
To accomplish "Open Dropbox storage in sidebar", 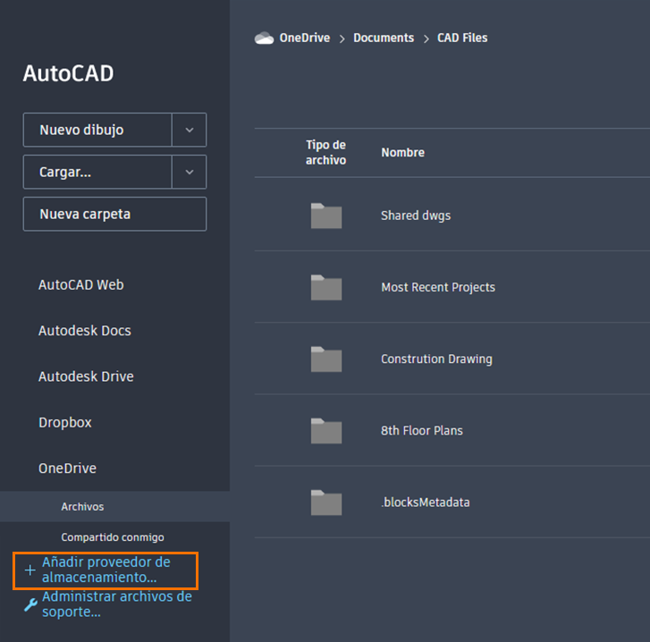I will tap(65, 422).
